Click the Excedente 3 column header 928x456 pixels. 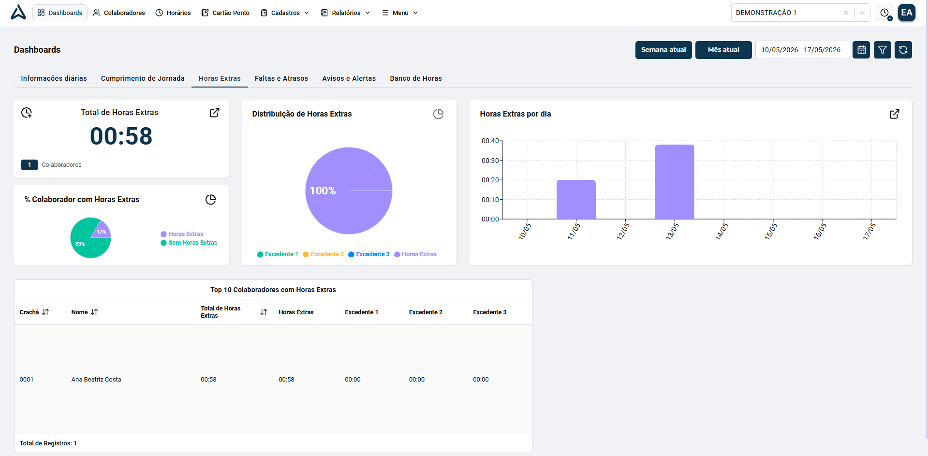pos(490,312)
